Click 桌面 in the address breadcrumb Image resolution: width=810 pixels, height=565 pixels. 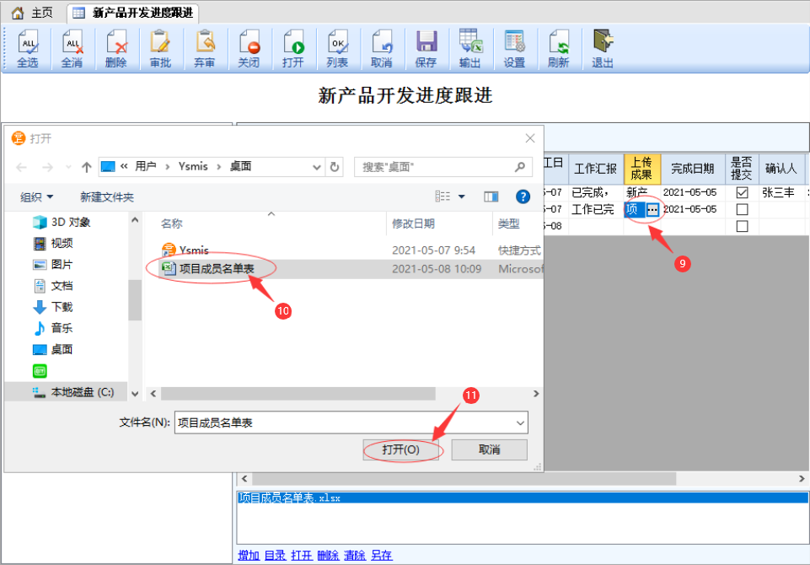[x=241, y=166]
